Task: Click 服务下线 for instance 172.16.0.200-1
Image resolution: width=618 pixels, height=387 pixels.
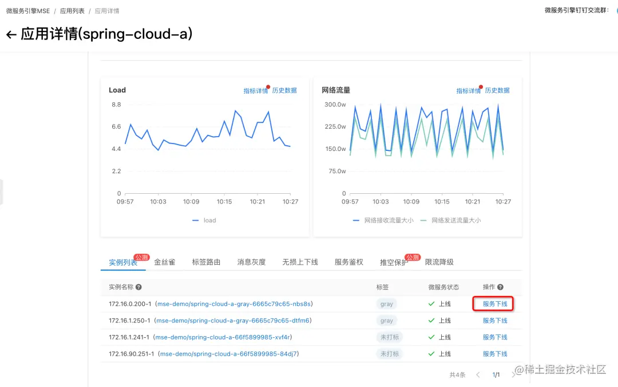Action: pyautogui.click(x=495, y=304)
